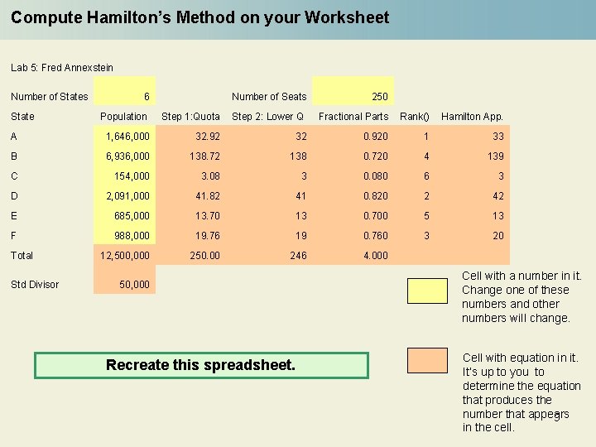Click 'Lab 5: Fred Annexstein' text
This screenshot has height=447, width=596.
tap(62, 68)
